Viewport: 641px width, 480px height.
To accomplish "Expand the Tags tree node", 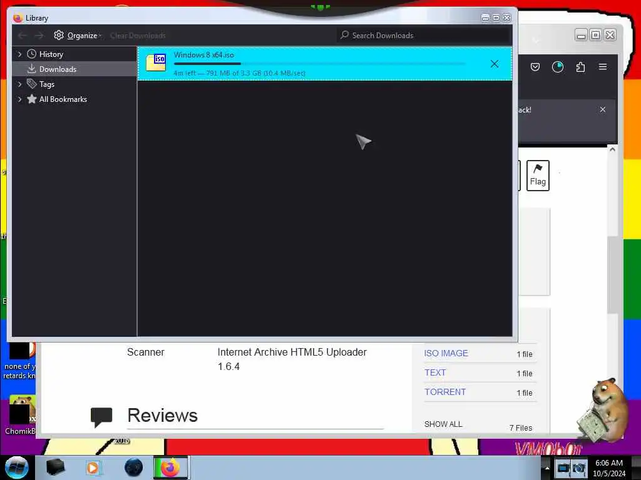I will point(19,84).
